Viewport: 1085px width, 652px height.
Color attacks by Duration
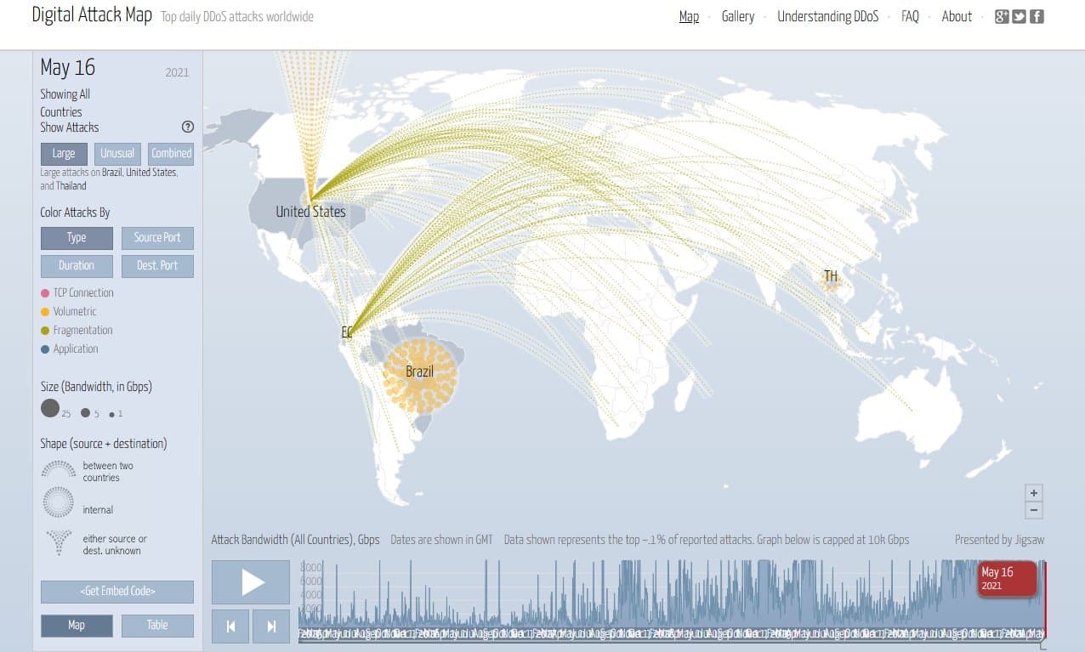(77, 266)
